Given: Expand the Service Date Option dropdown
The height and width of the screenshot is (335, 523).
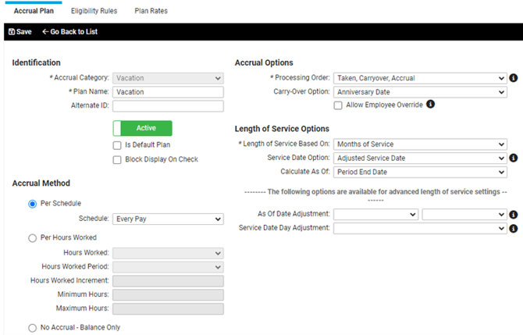Looking at the screenshot, I should (x=420, y=159).
